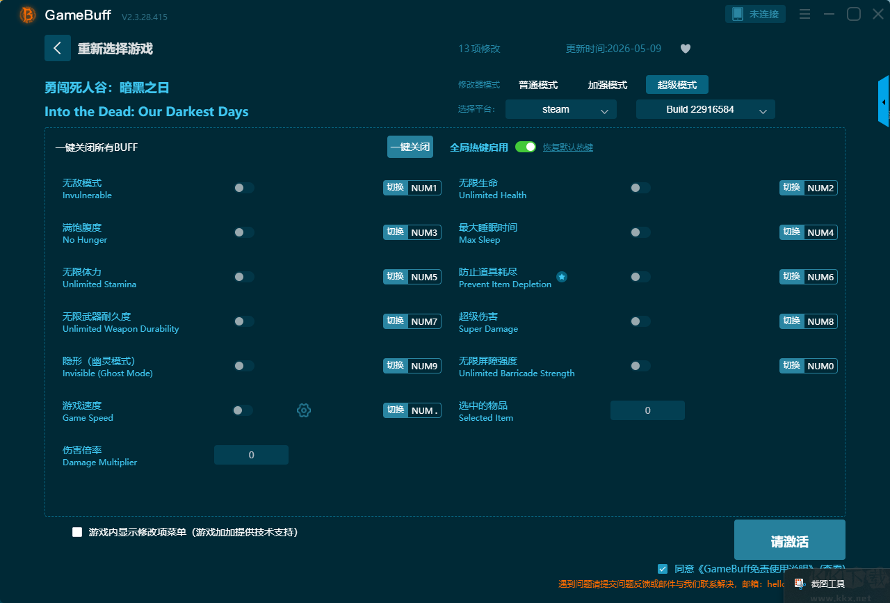This screenshot has width=890, height=603.
Task: Select 普通模式 tab
Action: coord(538,85)
